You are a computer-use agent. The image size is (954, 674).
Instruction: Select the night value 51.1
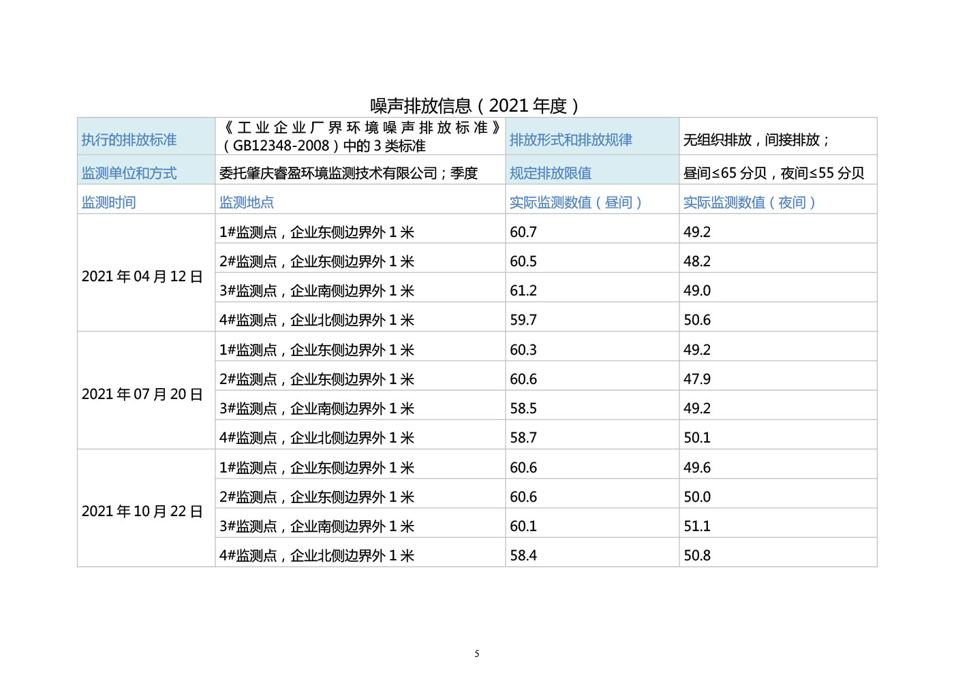[778, 523]
